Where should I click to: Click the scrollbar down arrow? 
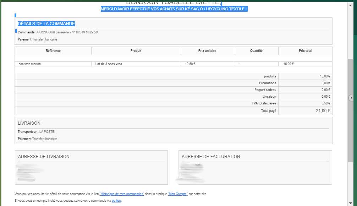pyautogui.click(x=350, y=203)
